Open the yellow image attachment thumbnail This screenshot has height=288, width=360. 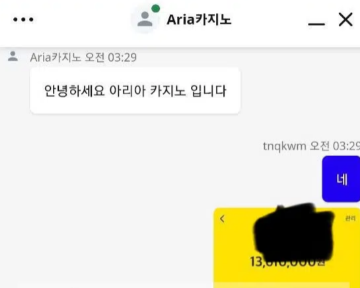(287, 248)
